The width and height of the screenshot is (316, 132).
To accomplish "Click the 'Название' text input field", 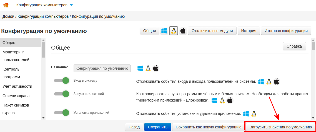I will tap(102, 68).
